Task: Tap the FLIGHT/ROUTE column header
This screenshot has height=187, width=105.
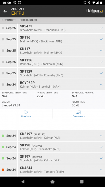Action: coord(29,20)
